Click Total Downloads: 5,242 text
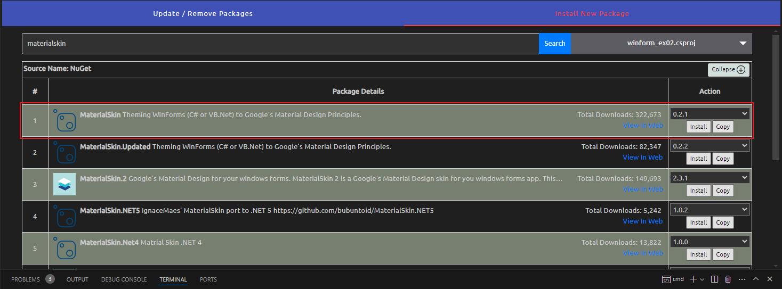This screenshot has width=782, height=289. [624, 211]
